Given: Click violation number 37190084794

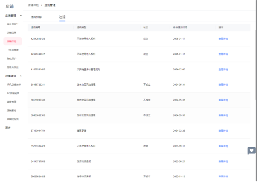Looking at the screenshot, I should click(x=38, y=131).
